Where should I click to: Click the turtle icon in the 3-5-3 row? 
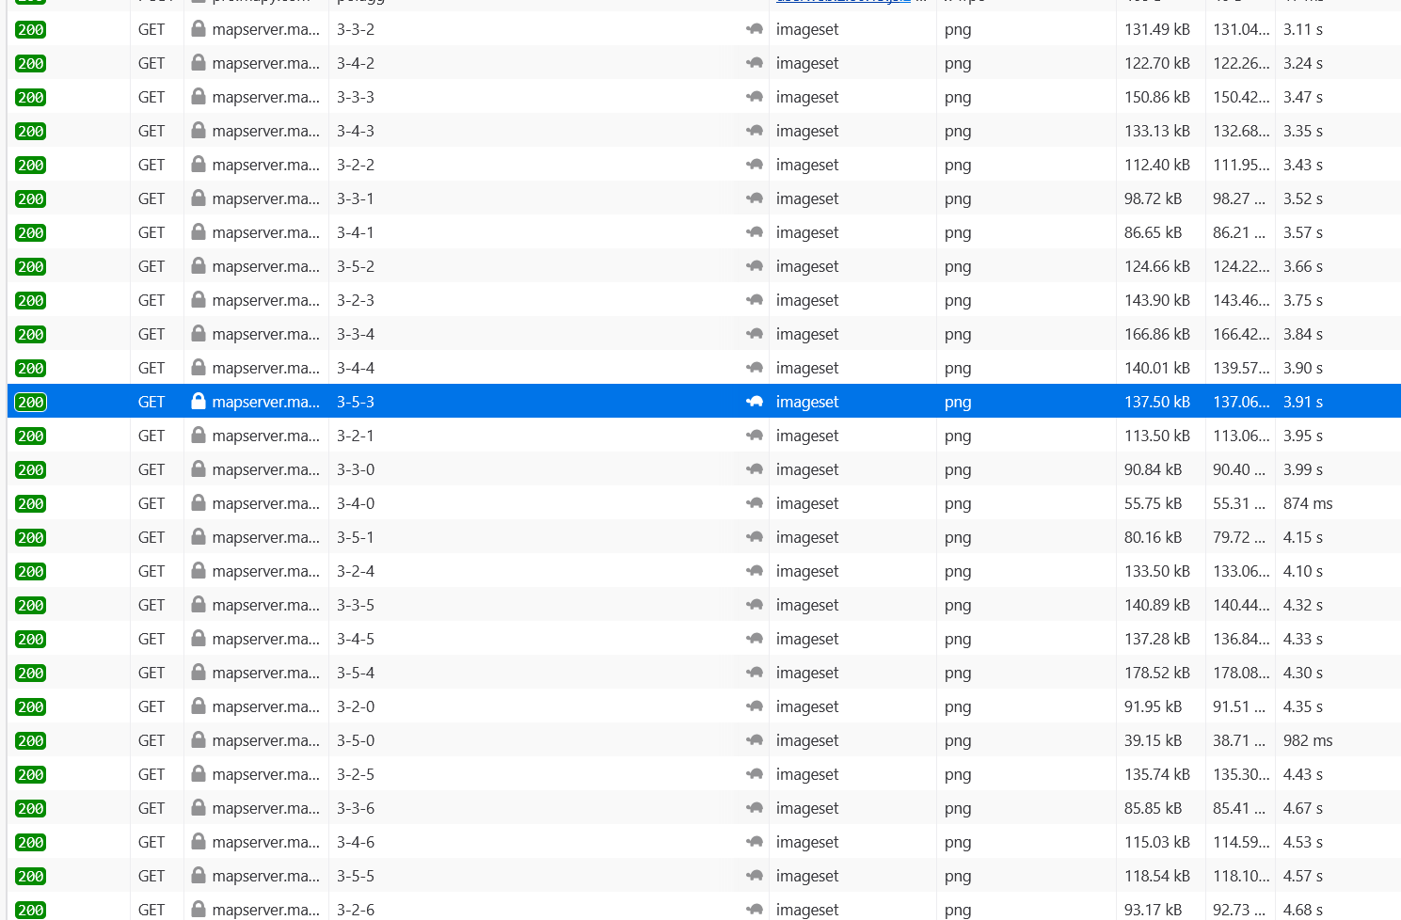[754, 402]
